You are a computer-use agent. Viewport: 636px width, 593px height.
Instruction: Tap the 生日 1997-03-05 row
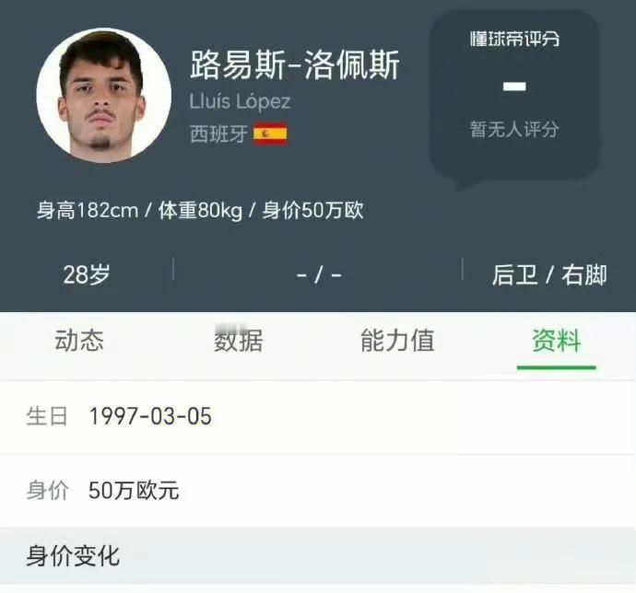(318, 417)
